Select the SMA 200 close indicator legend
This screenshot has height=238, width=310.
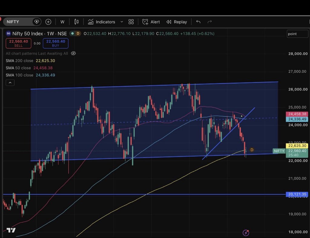pos(31,61)
